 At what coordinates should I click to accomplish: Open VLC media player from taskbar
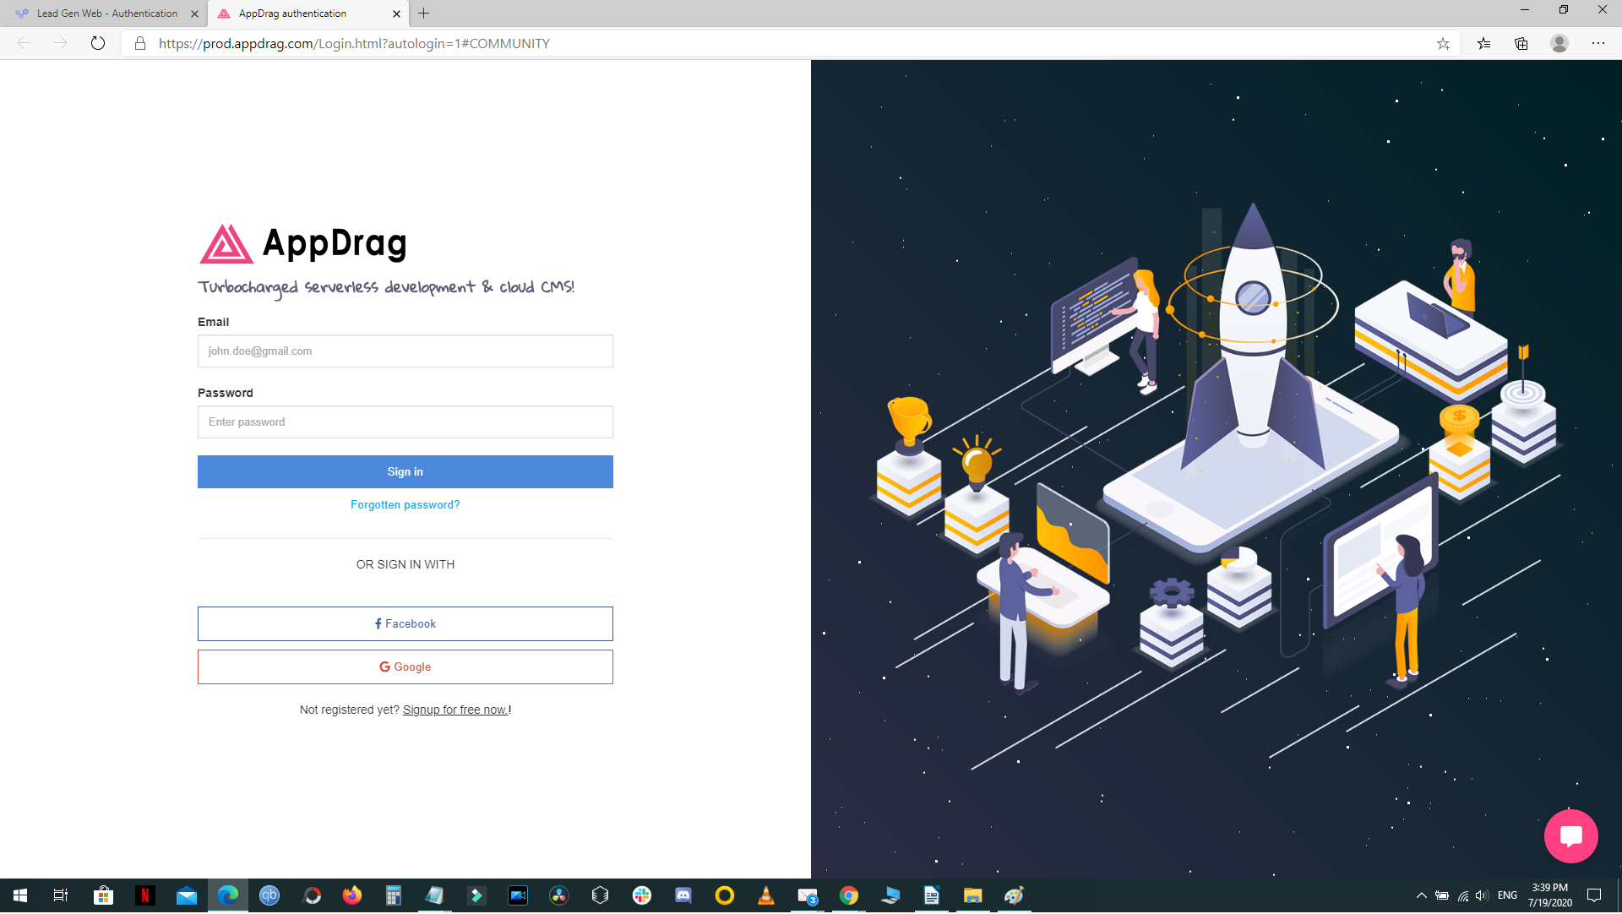point(766,896)
